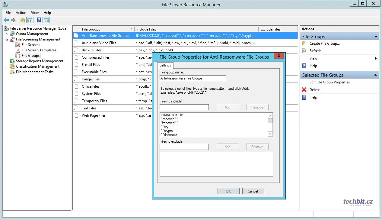
Task: Select the Settings tab in dialog
Action: pos(165,65)
